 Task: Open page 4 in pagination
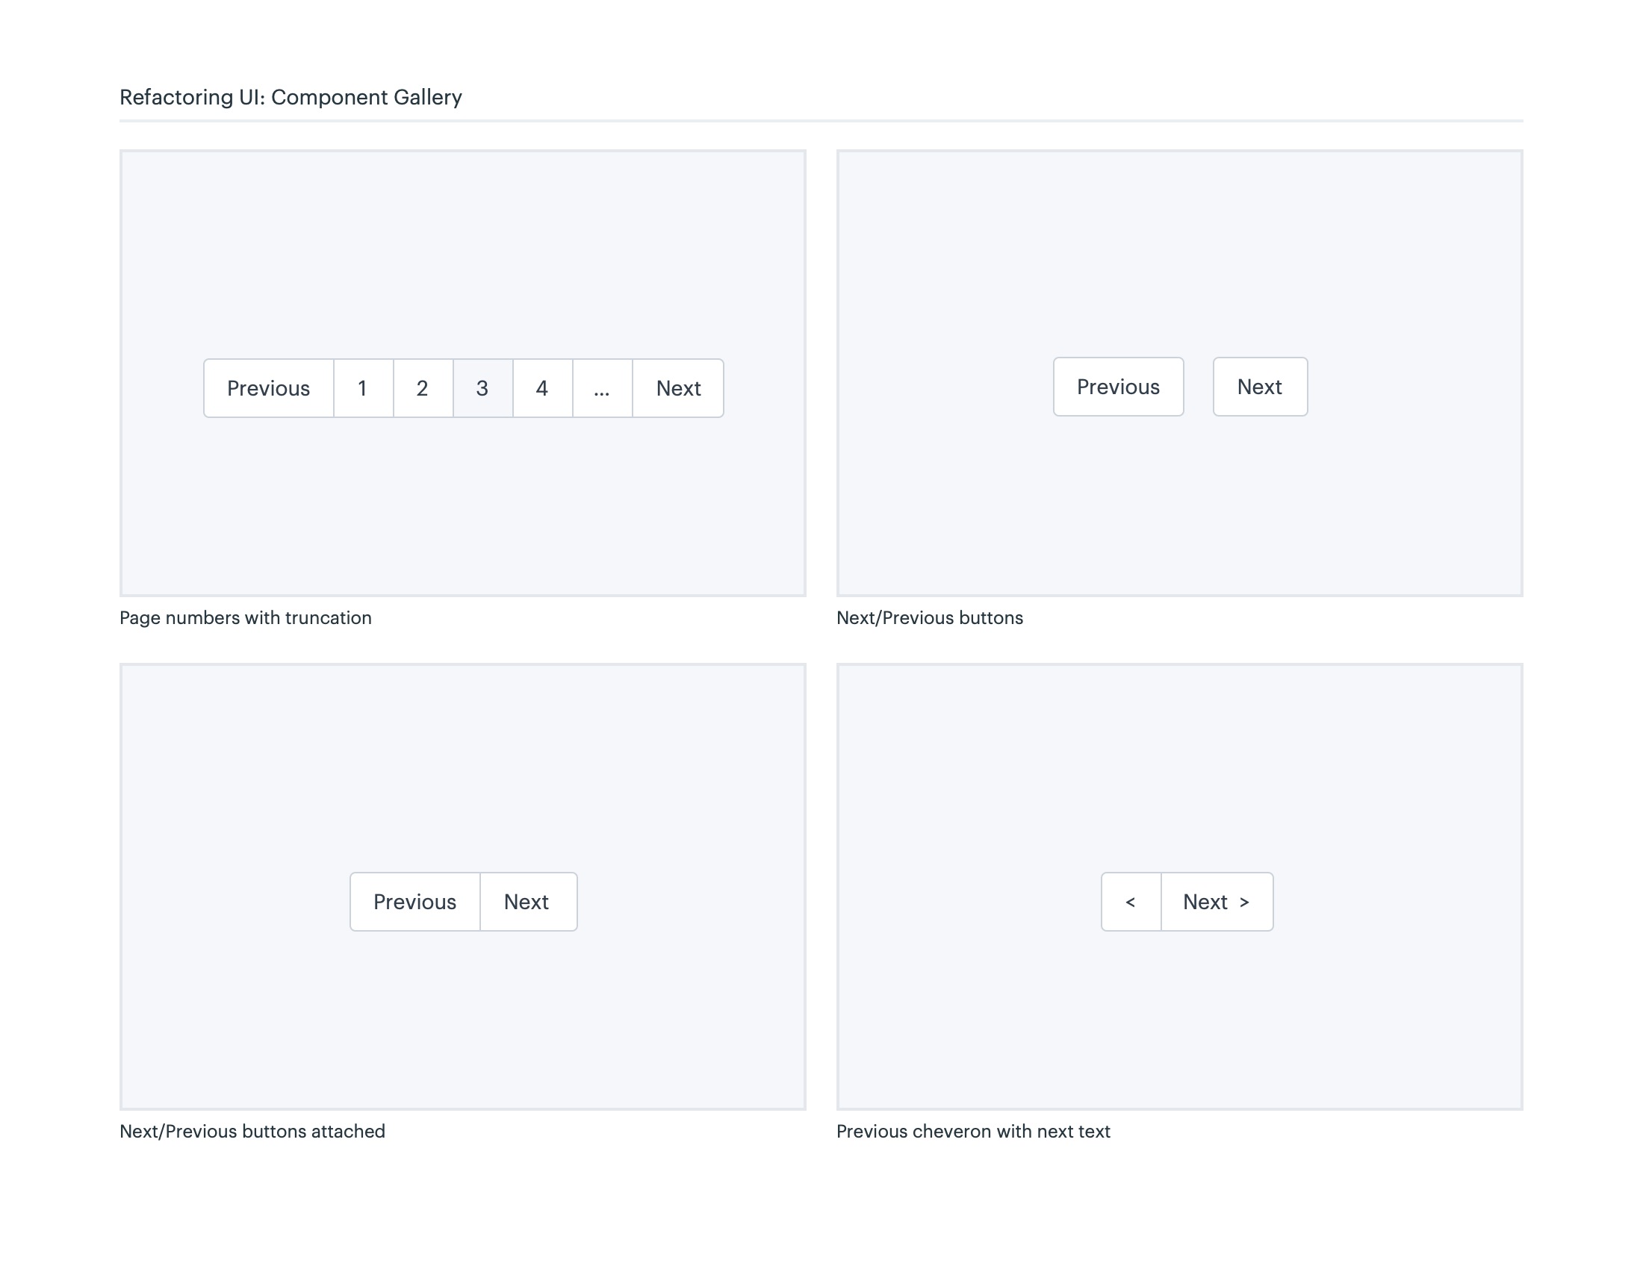(541, 388)
